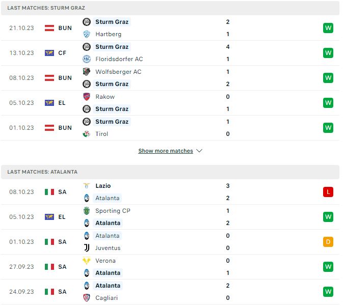Click the W badge for Sturm Graz vs Hartberg
The height and width of the screenshot is (306, 344).
tap(328, 28)
